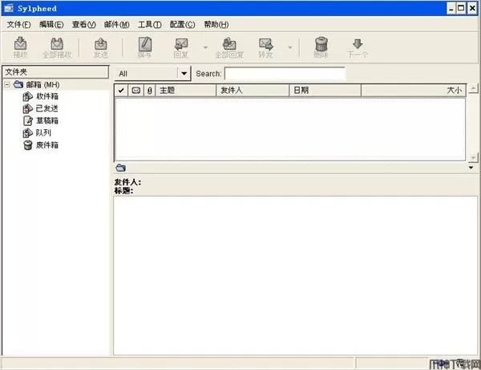
Task: Sort by 发件人 column header
Action: click(253, 90)
